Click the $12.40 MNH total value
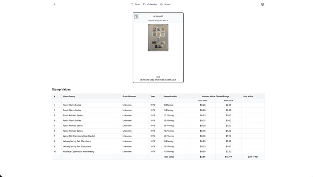The height and width of the screenshot is (177, 313). (228, 157)
